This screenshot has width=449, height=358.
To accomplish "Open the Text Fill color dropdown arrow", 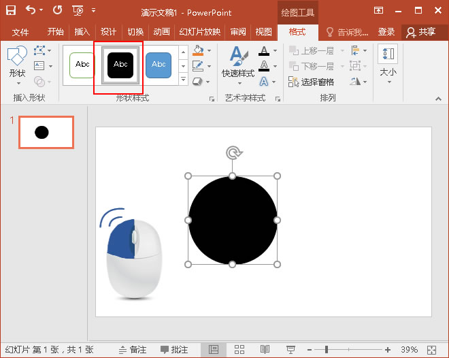I will 273,51.
